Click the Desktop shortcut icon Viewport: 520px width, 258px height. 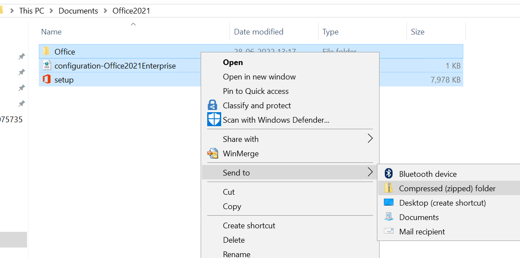coord(388,203)
